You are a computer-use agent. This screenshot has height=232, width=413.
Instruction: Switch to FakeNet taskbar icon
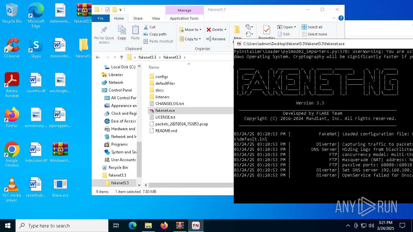(x=196, y=226)
